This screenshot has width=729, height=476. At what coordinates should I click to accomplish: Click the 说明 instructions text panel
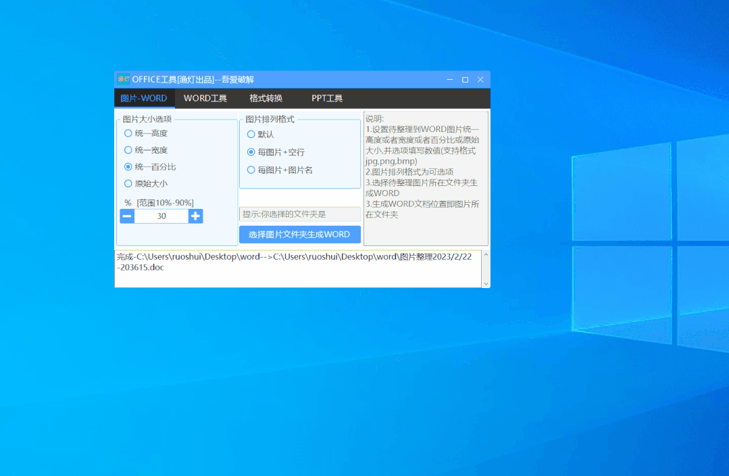click(x=426, y=178)
